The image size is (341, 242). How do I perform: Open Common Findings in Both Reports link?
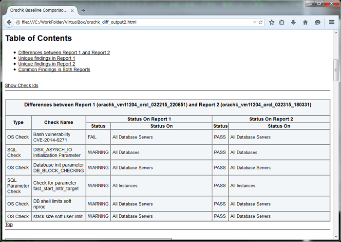tap(54, 69)
